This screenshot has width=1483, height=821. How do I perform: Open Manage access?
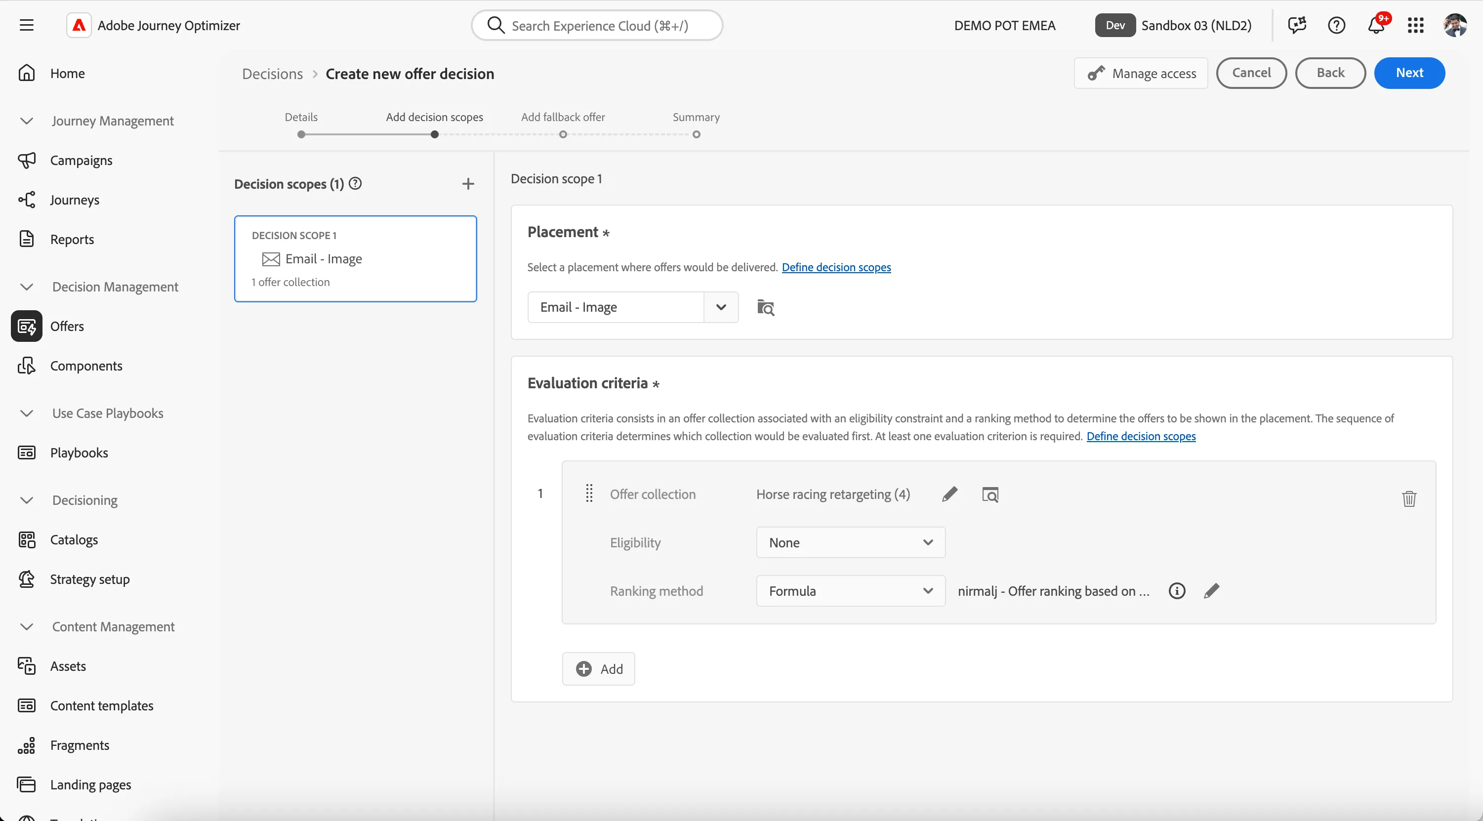point(1141,73)
